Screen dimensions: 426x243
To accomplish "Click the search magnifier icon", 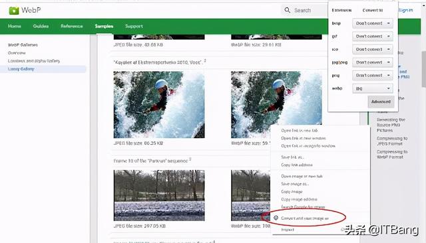I will [287, 11].
